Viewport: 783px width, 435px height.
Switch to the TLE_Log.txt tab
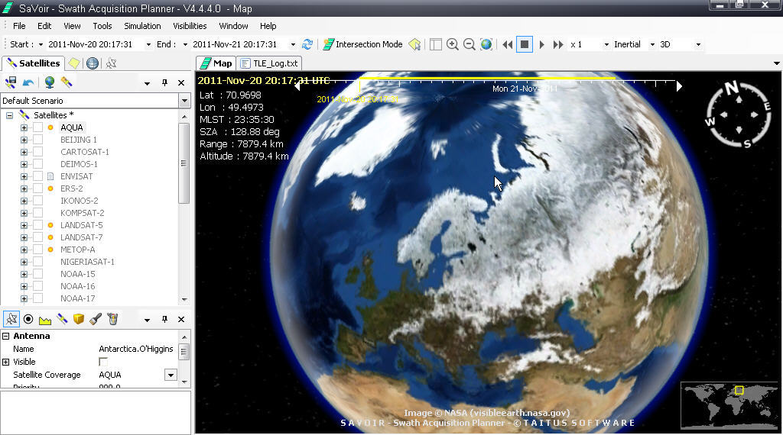(x=269, y=63)
